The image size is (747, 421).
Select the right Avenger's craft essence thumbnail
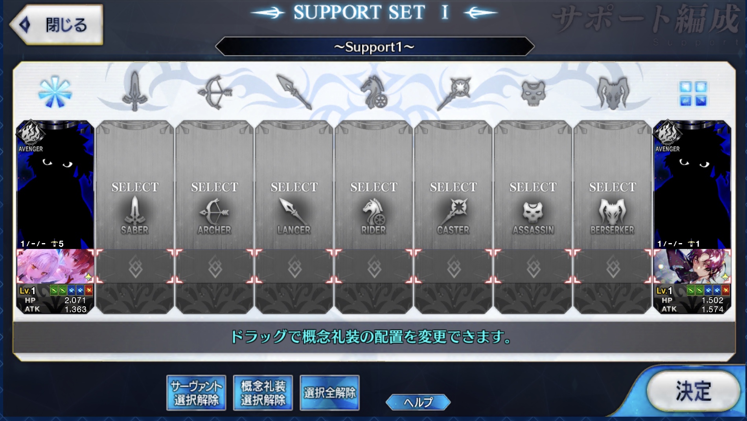(x=692, y=266)
